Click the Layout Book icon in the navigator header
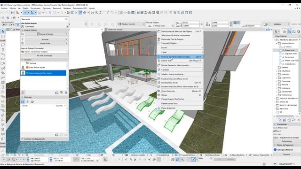301x169 pixels. (x=294, y=31)
